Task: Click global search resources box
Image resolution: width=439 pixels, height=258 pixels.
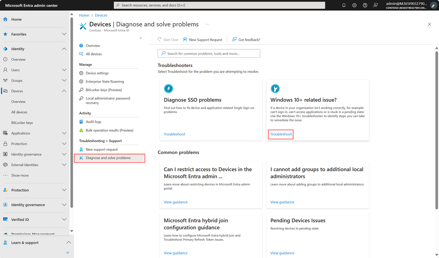Action: coord(219,5)
